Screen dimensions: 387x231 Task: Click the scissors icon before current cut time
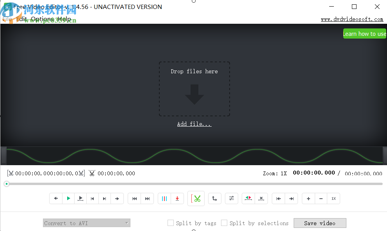pos(92,173)
